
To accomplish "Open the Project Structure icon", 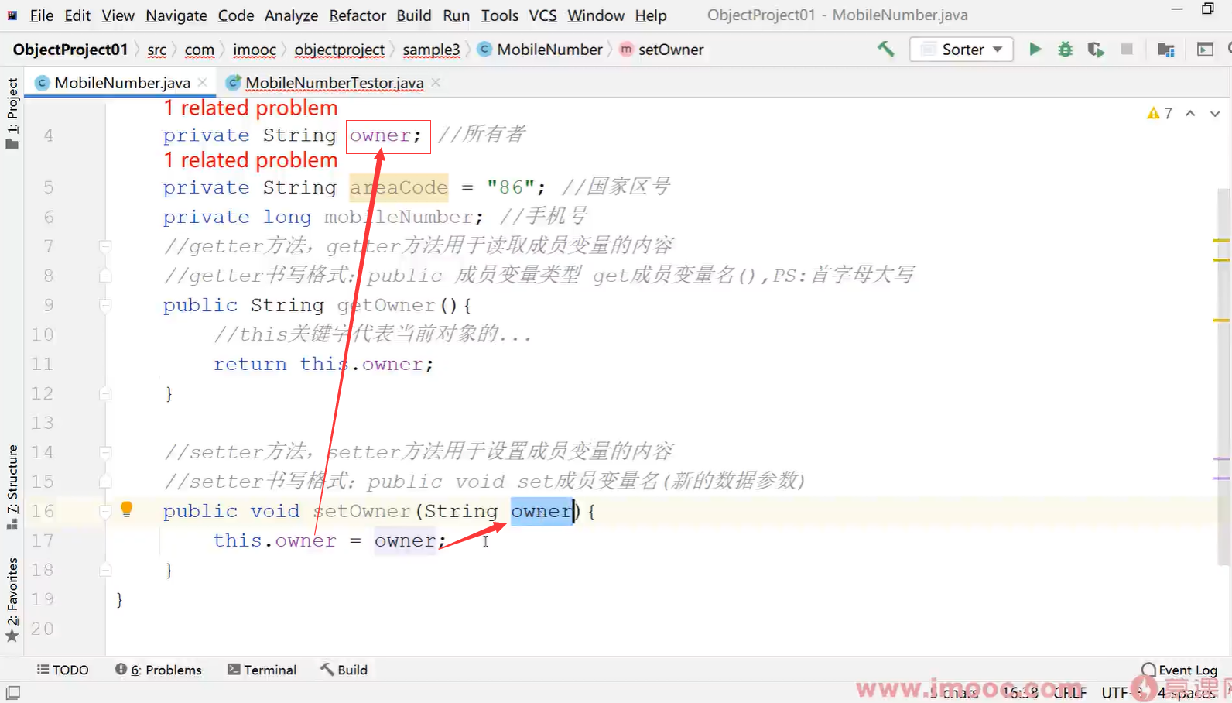I will [x=1165, y=50].
